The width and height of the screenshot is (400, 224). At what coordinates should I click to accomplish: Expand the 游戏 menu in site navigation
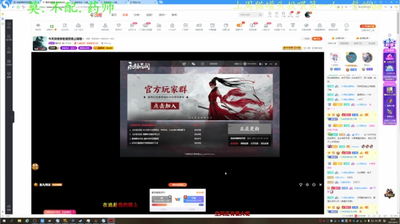(162, 15)
